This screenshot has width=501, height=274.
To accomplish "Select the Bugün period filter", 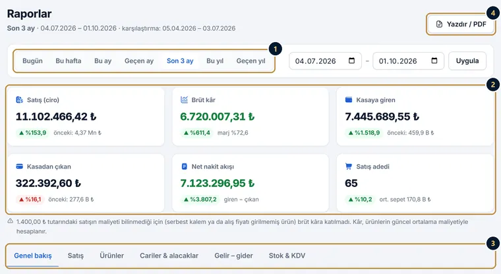I will point(32,61).
